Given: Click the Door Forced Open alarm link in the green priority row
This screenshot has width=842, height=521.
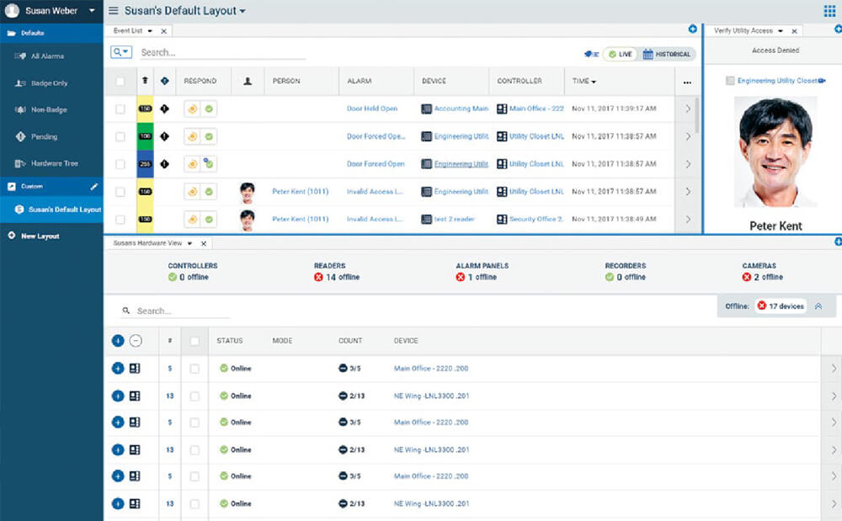Looking at the screenshot, I should coord(376,136).
